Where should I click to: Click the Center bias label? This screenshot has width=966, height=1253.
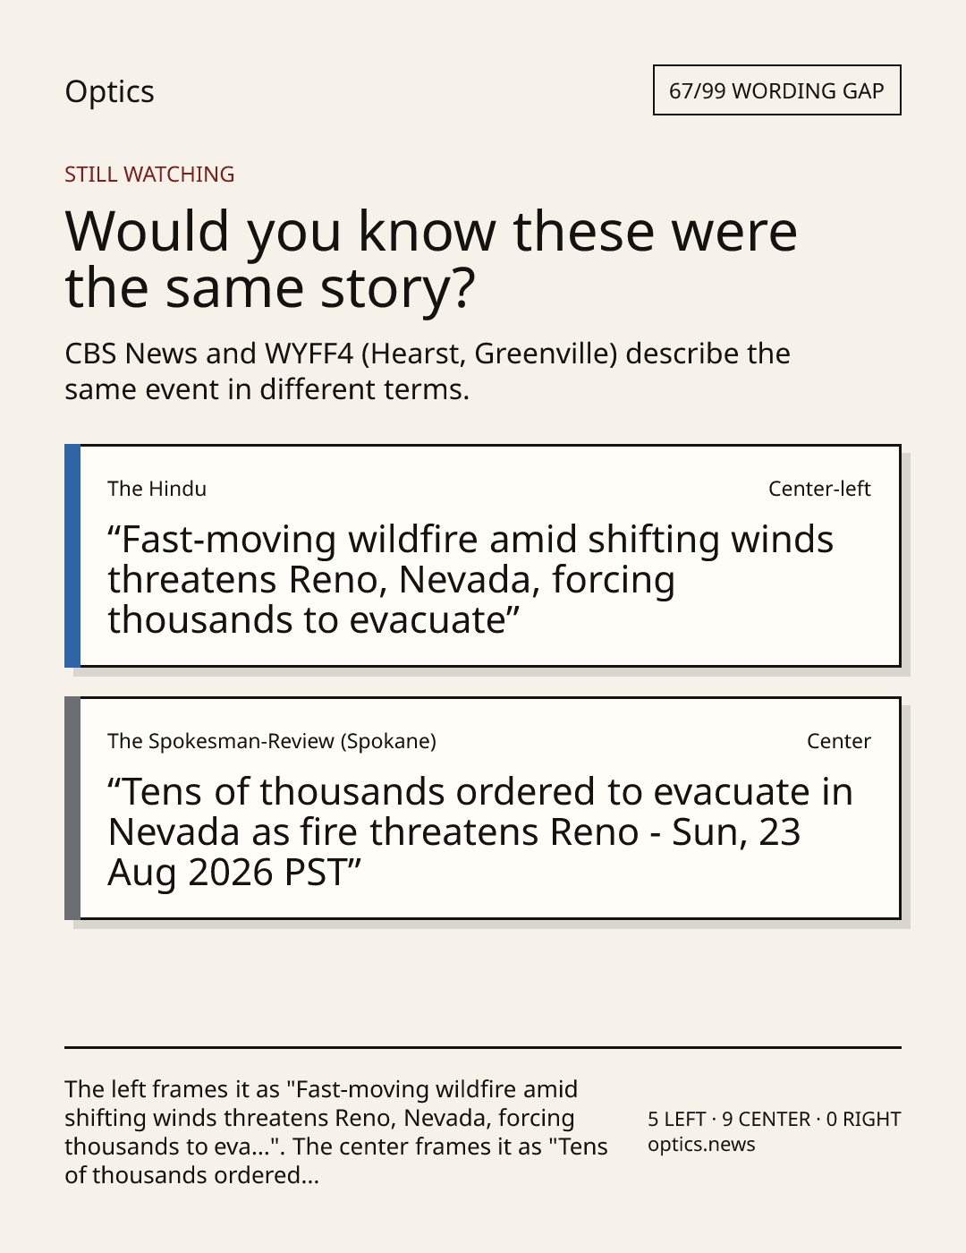coord(839,741)
